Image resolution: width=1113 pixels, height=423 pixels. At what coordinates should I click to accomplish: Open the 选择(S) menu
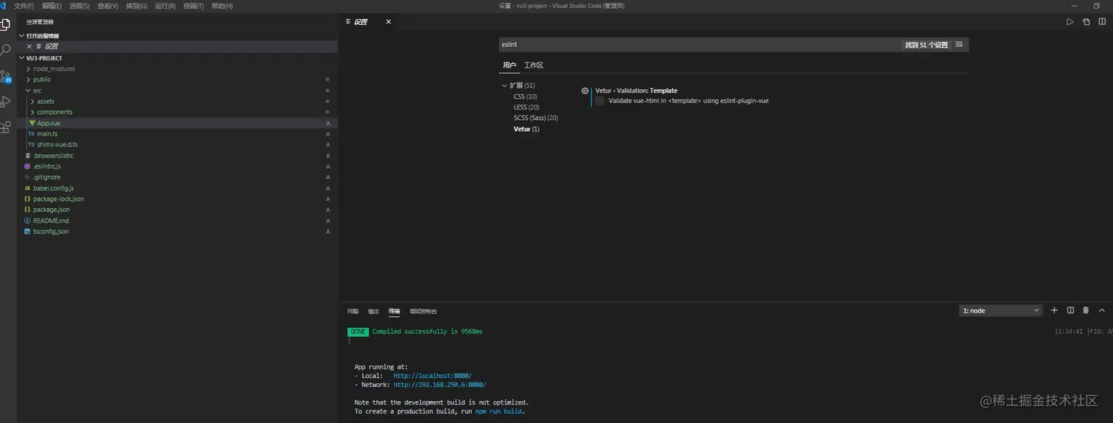click(x=79, y=6)
